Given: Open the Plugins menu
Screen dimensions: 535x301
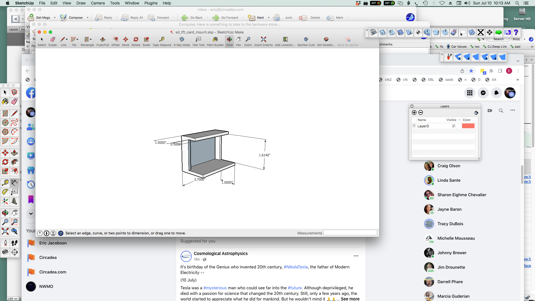Looking at the screenshot, I should tap(151, 3).
